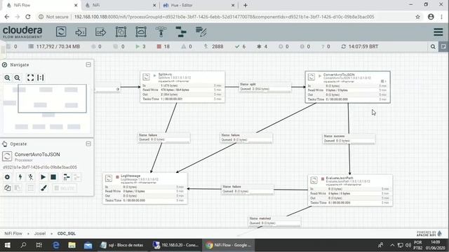Enable selected component with lightning icon
449x252 pixels.
click(x=20, y=177)
